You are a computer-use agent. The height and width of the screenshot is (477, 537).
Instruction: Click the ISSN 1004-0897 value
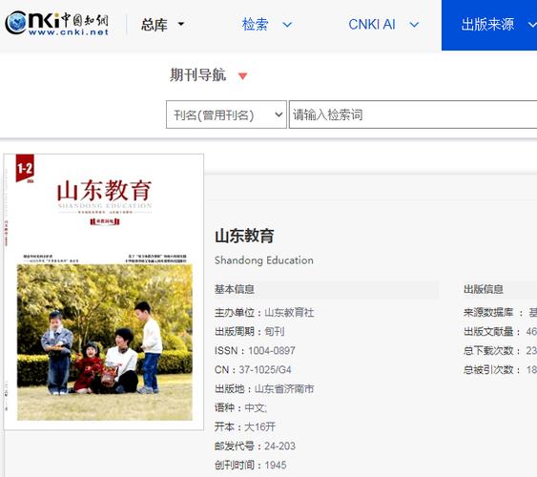[x=272, y=351]
